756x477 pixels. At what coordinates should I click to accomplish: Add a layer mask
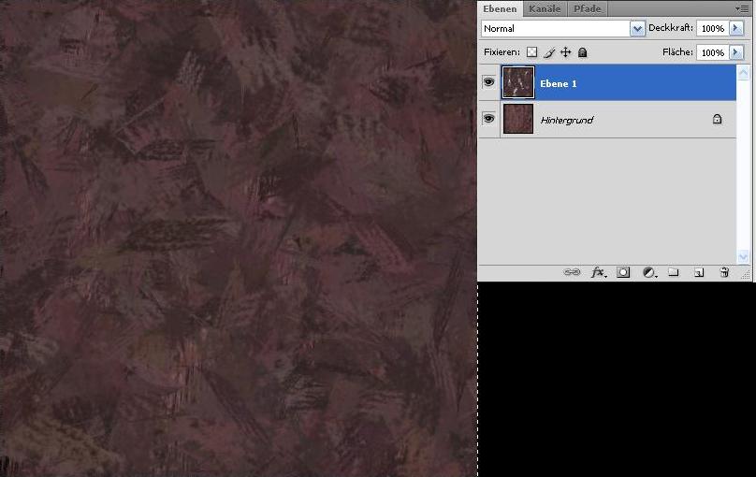click(x=623, y=272)
